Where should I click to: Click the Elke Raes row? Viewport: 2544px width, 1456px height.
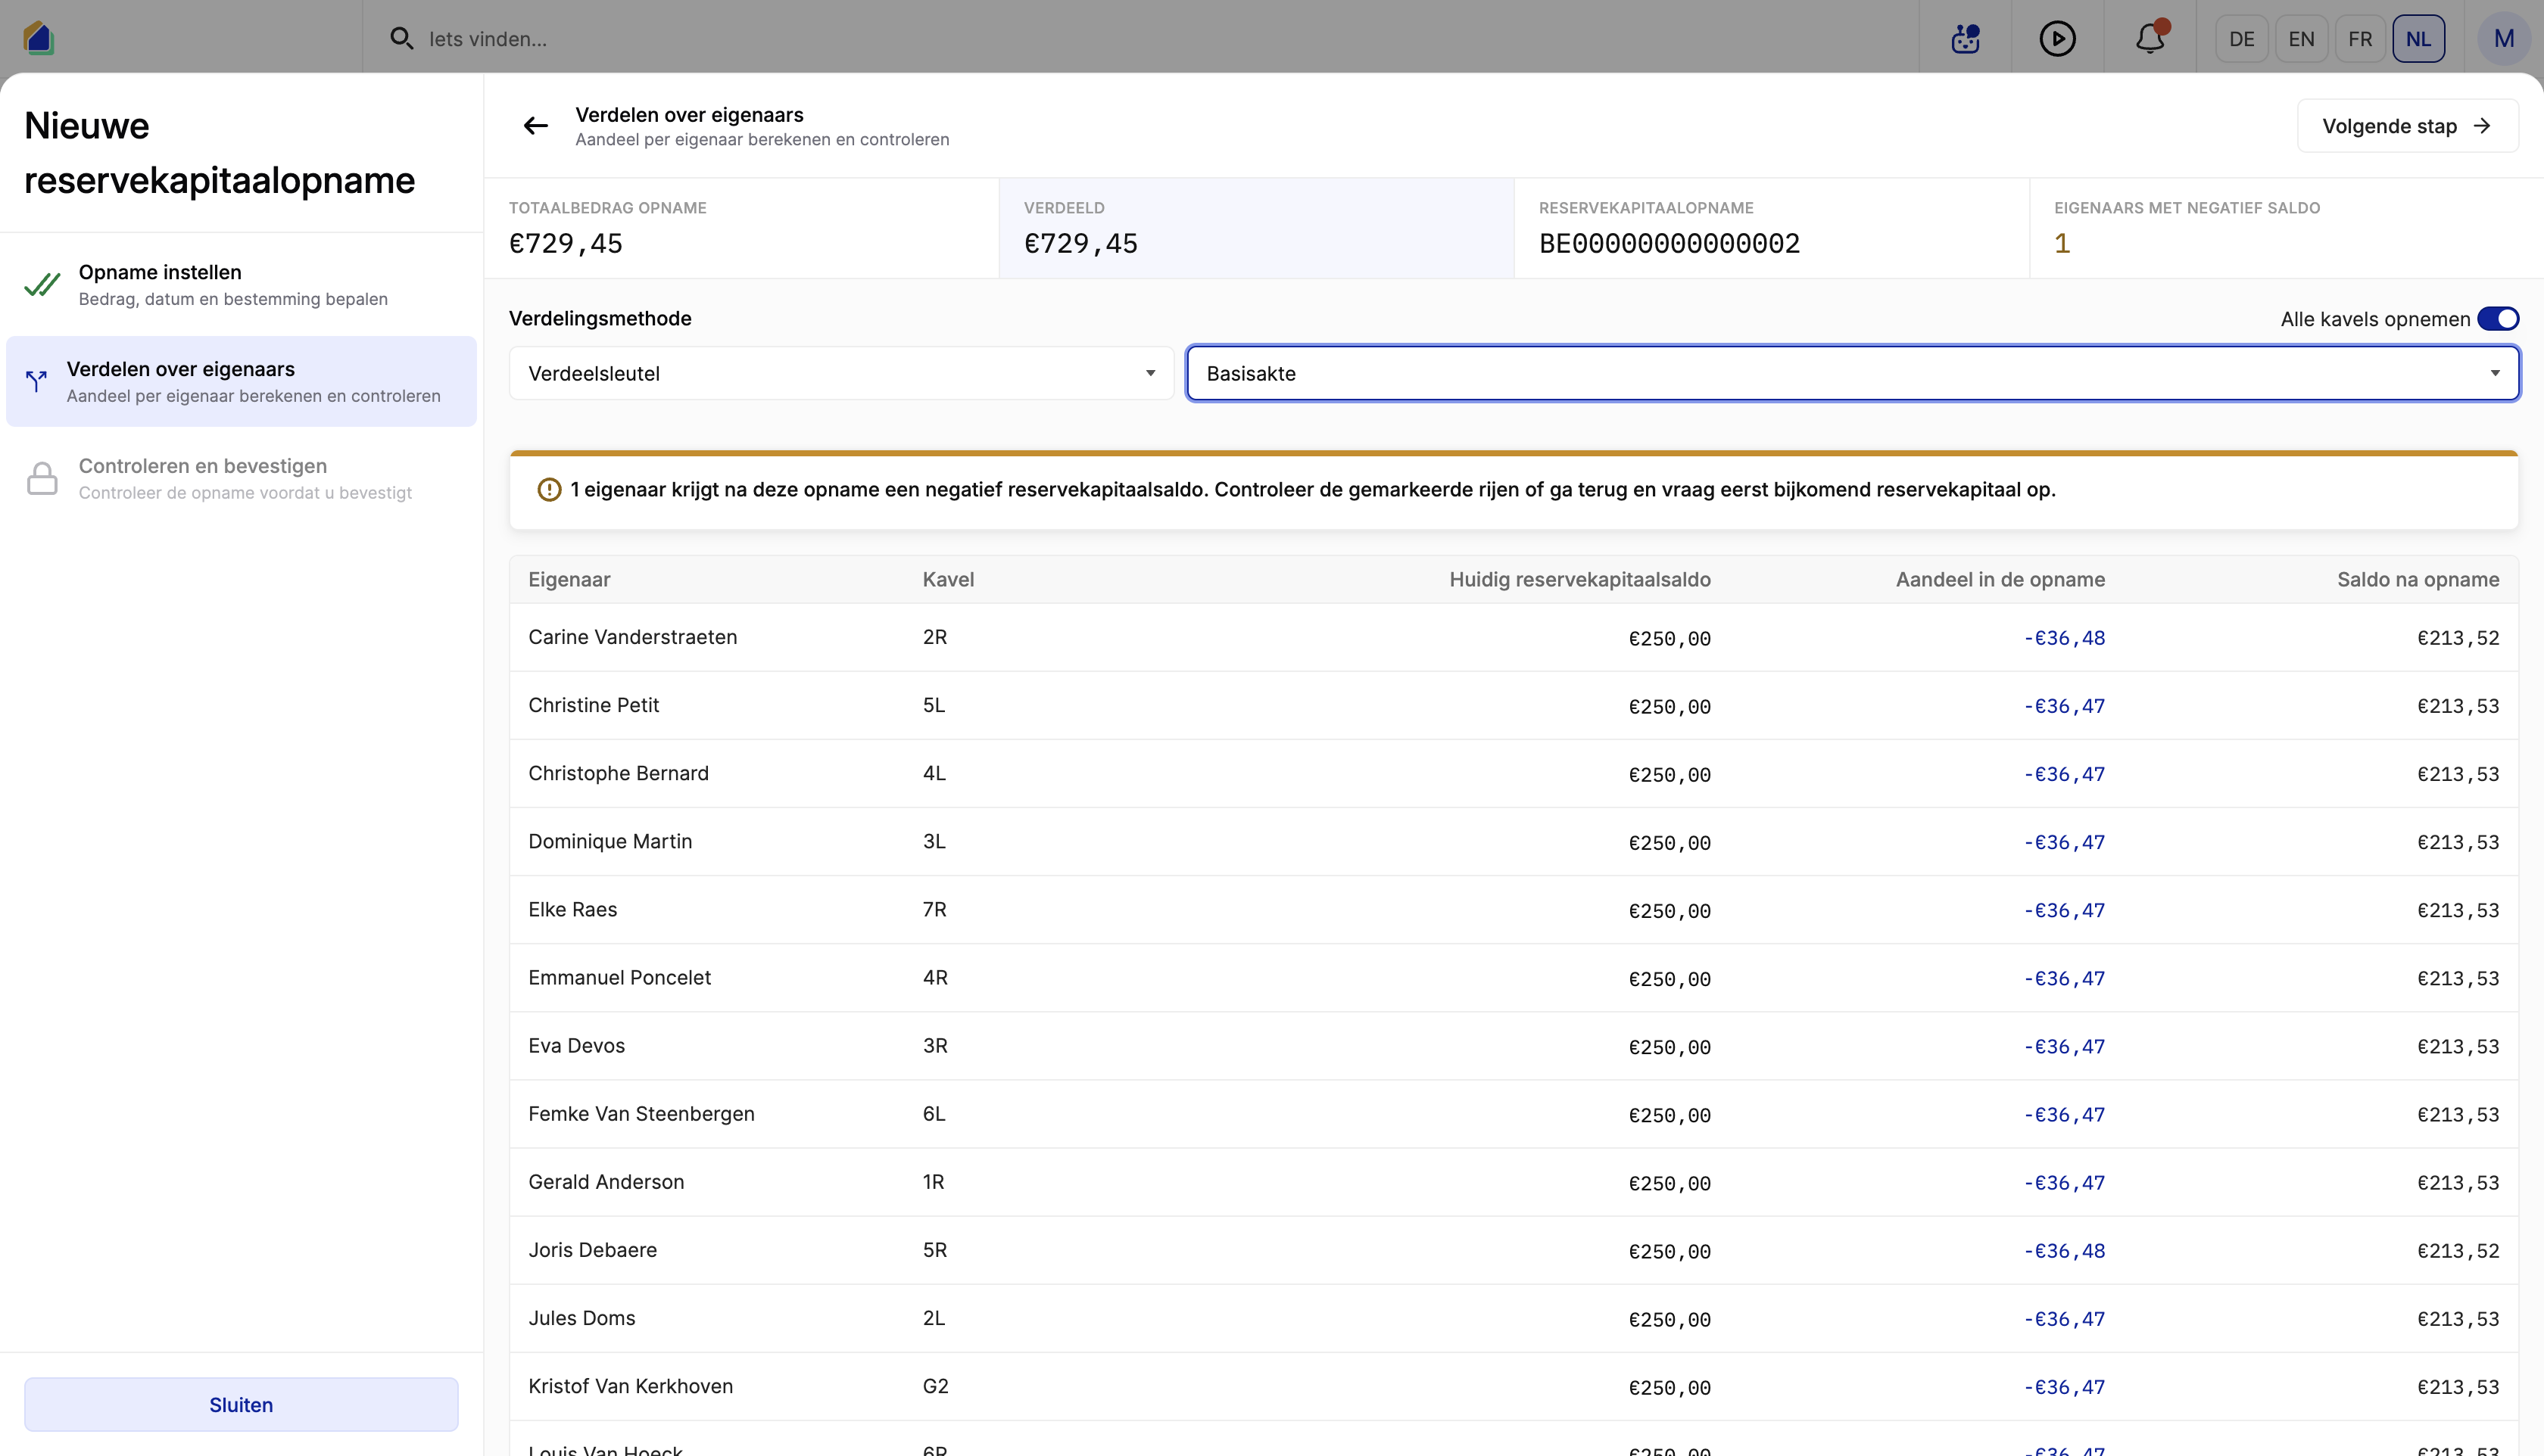pyautogui.click(x=1514, y=909)
